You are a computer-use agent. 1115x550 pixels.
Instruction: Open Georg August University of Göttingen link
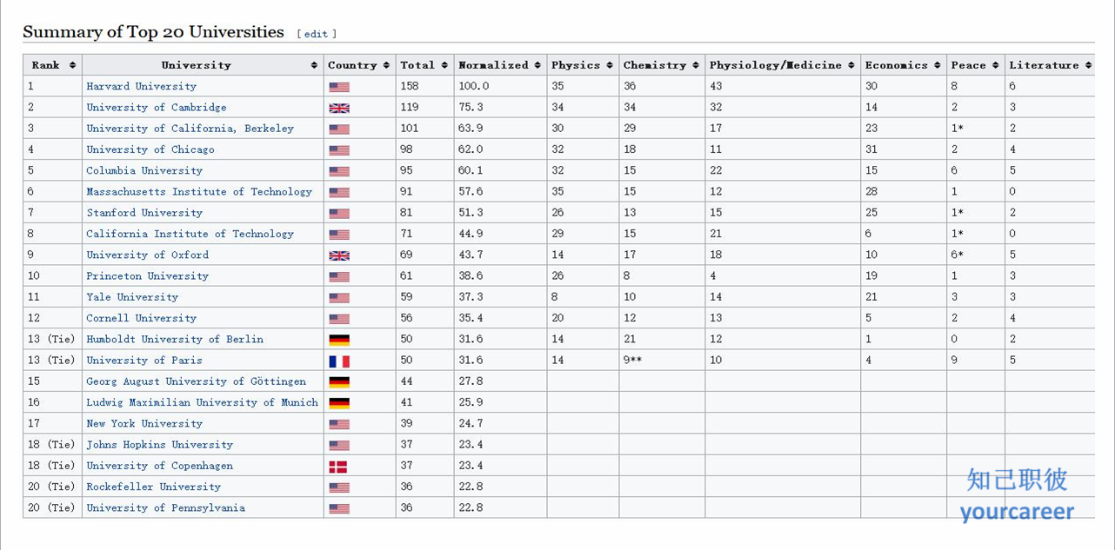(196, 381)
